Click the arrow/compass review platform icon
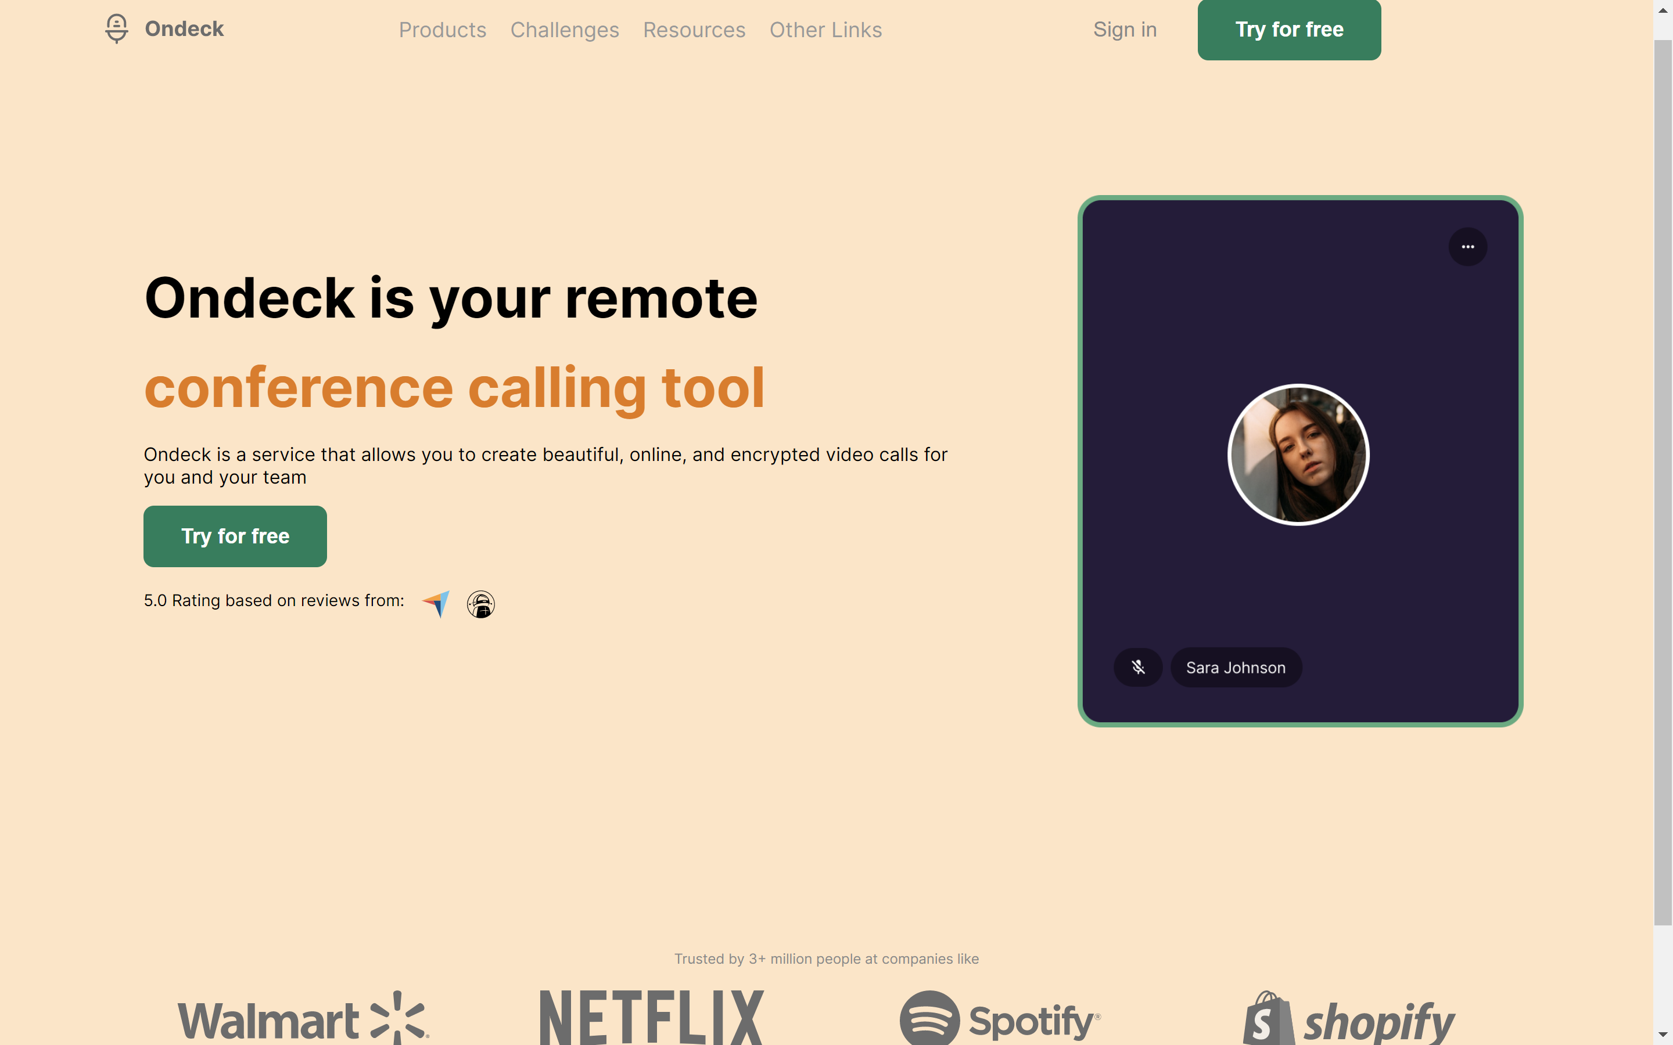 437,602
